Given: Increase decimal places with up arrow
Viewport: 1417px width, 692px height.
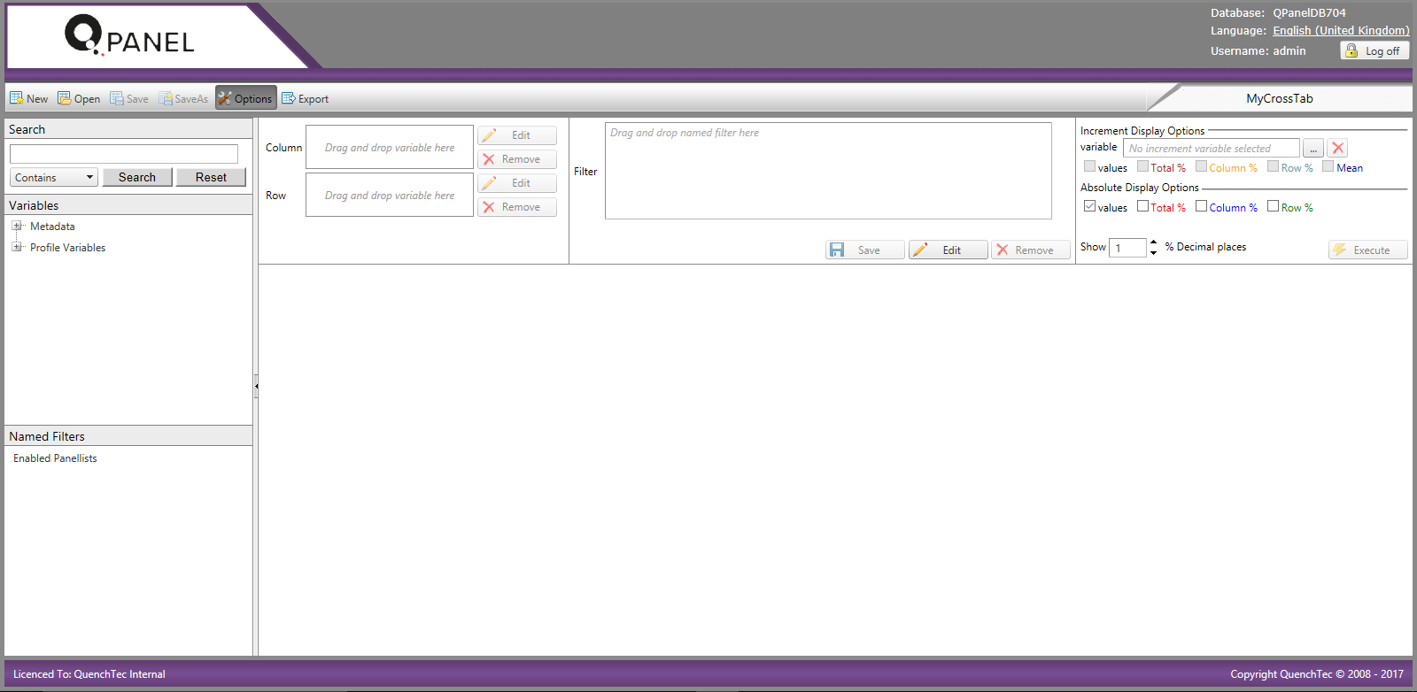Looking at the screenshot, I should coord(1153,242).
